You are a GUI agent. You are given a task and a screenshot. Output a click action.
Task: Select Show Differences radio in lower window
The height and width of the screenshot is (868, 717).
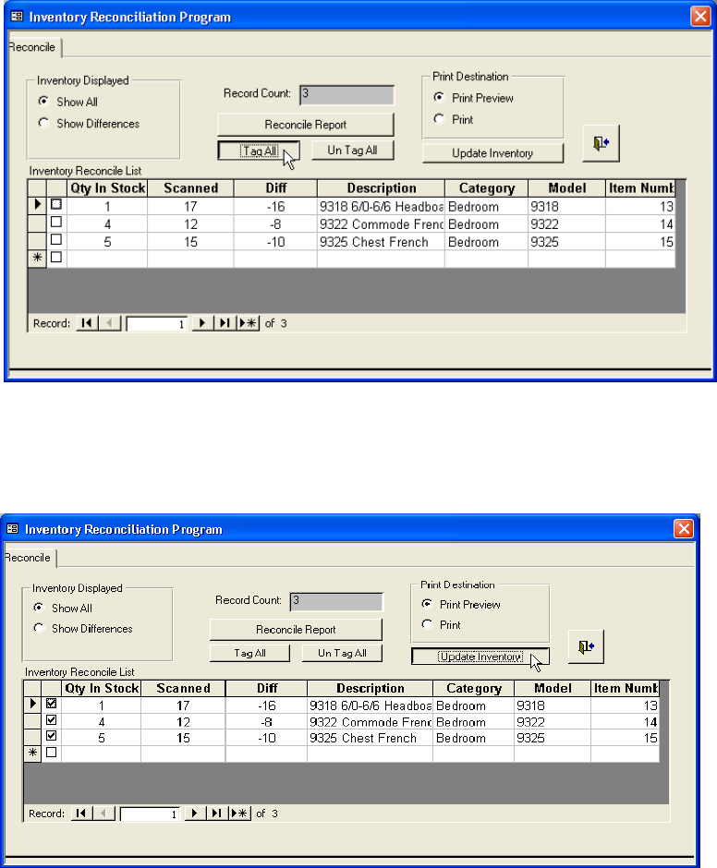pos(39,628)
